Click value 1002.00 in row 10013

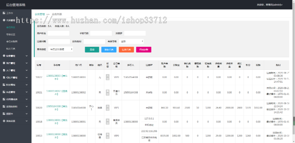176,136
